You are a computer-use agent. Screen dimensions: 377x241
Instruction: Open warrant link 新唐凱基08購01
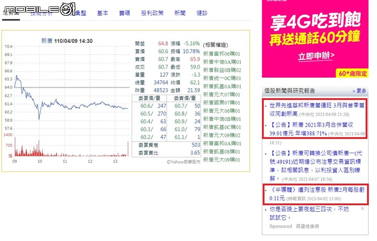coord(221,152)
